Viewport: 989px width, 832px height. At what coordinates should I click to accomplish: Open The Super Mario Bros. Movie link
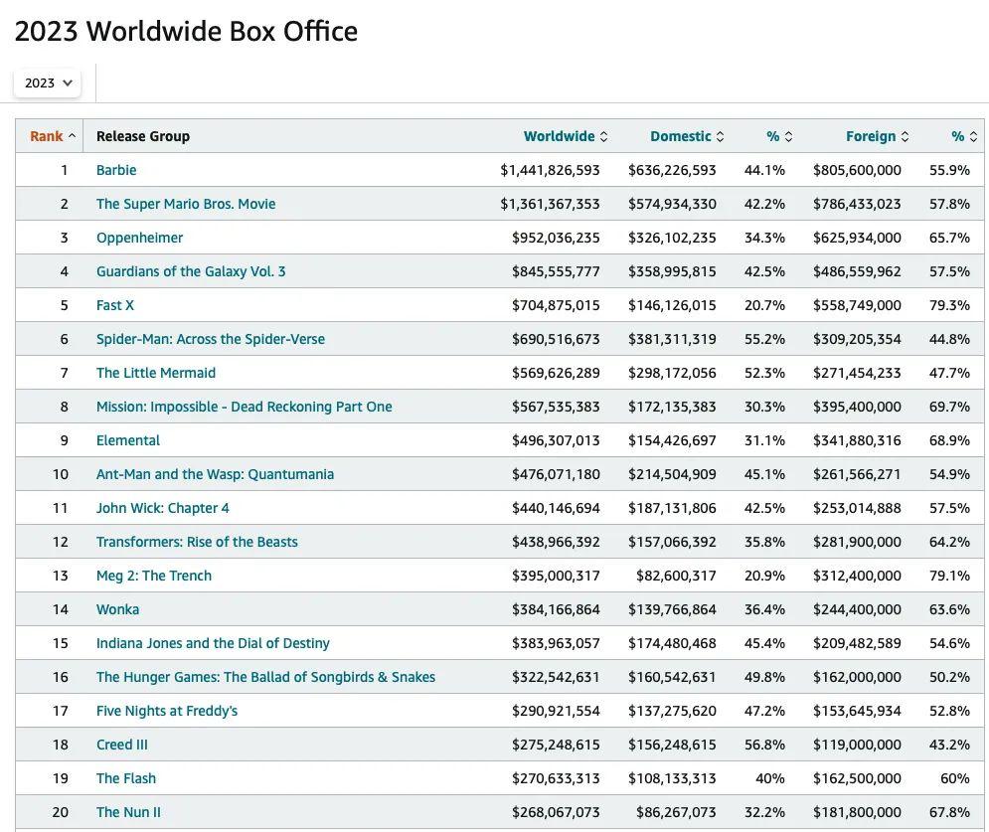point(186,204)
